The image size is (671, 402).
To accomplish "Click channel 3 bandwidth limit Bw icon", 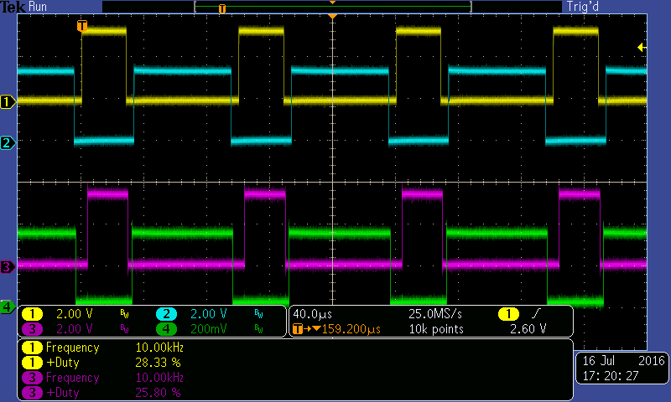I will (x=124, y=329).
